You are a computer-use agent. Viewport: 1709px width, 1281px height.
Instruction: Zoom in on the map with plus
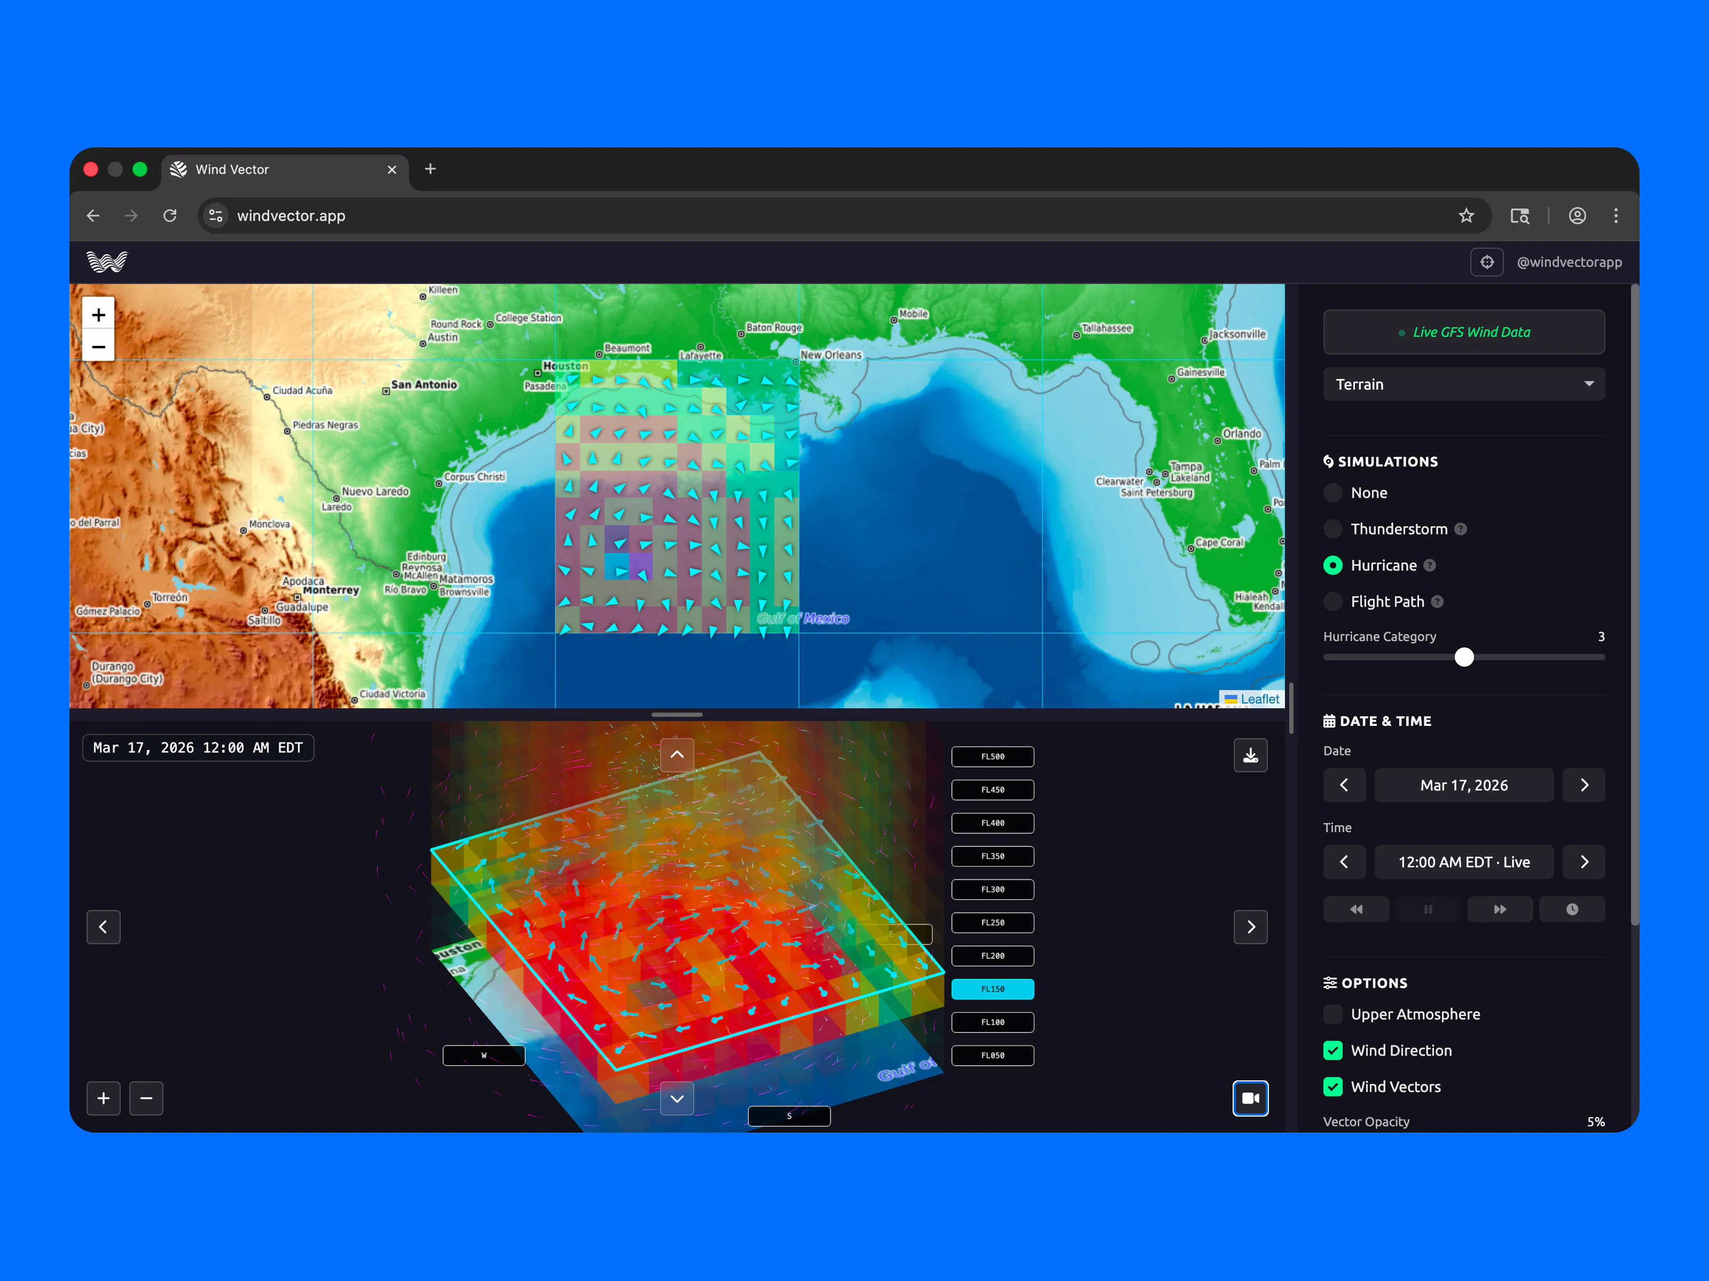(98, 314)
